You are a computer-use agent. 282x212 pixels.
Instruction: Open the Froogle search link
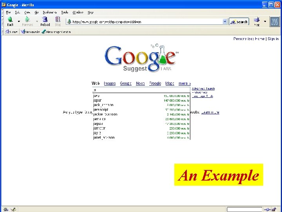[x=155, y=83]
